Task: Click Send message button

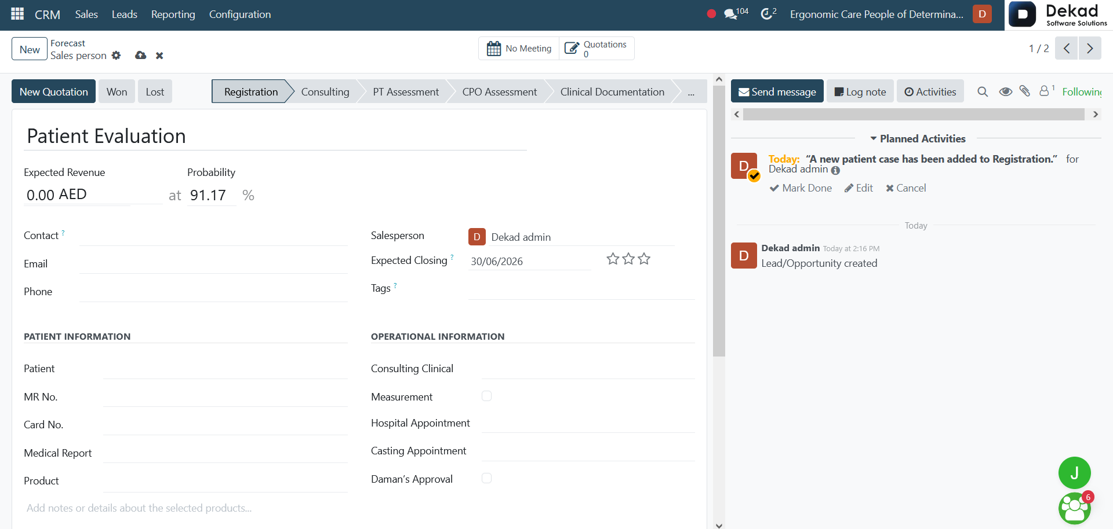Action: tap(777, 91)
